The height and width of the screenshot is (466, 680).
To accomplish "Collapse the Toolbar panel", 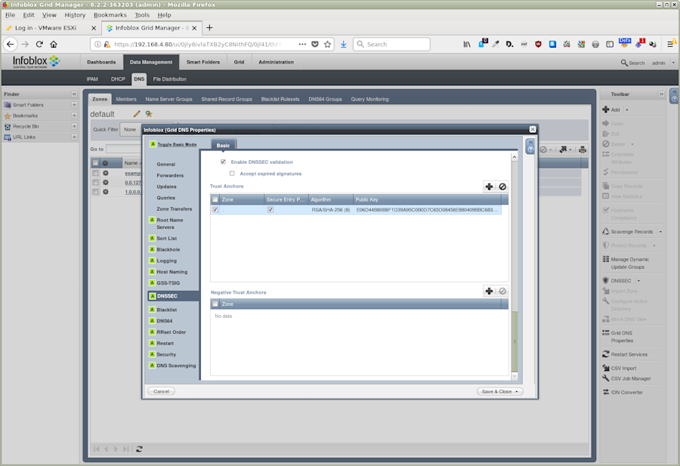I will click(x=661, y=94).
